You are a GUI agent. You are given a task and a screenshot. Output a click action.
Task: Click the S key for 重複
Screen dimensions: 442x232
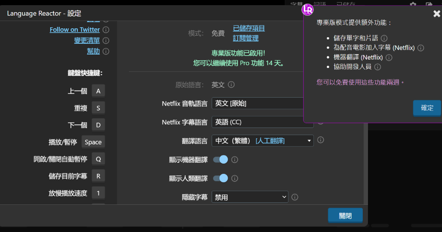coord(98,108)
